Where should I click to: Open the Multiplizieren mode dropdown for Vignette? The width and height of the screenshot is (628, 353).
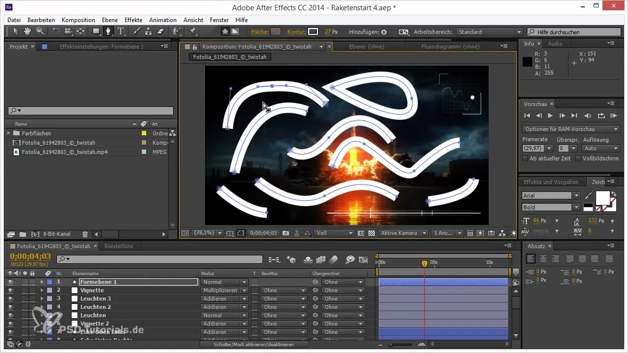click(225, 290)
